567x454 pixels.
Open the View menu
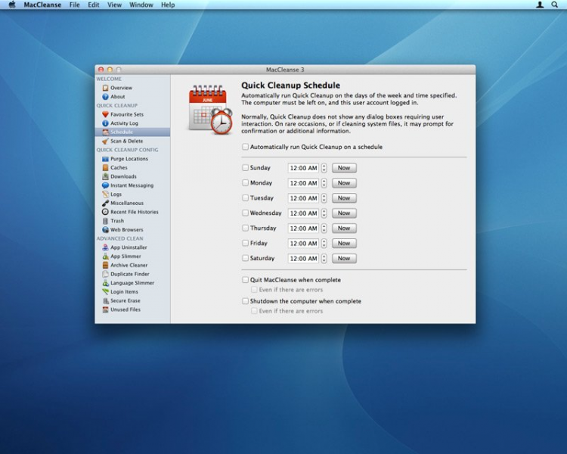114,5
